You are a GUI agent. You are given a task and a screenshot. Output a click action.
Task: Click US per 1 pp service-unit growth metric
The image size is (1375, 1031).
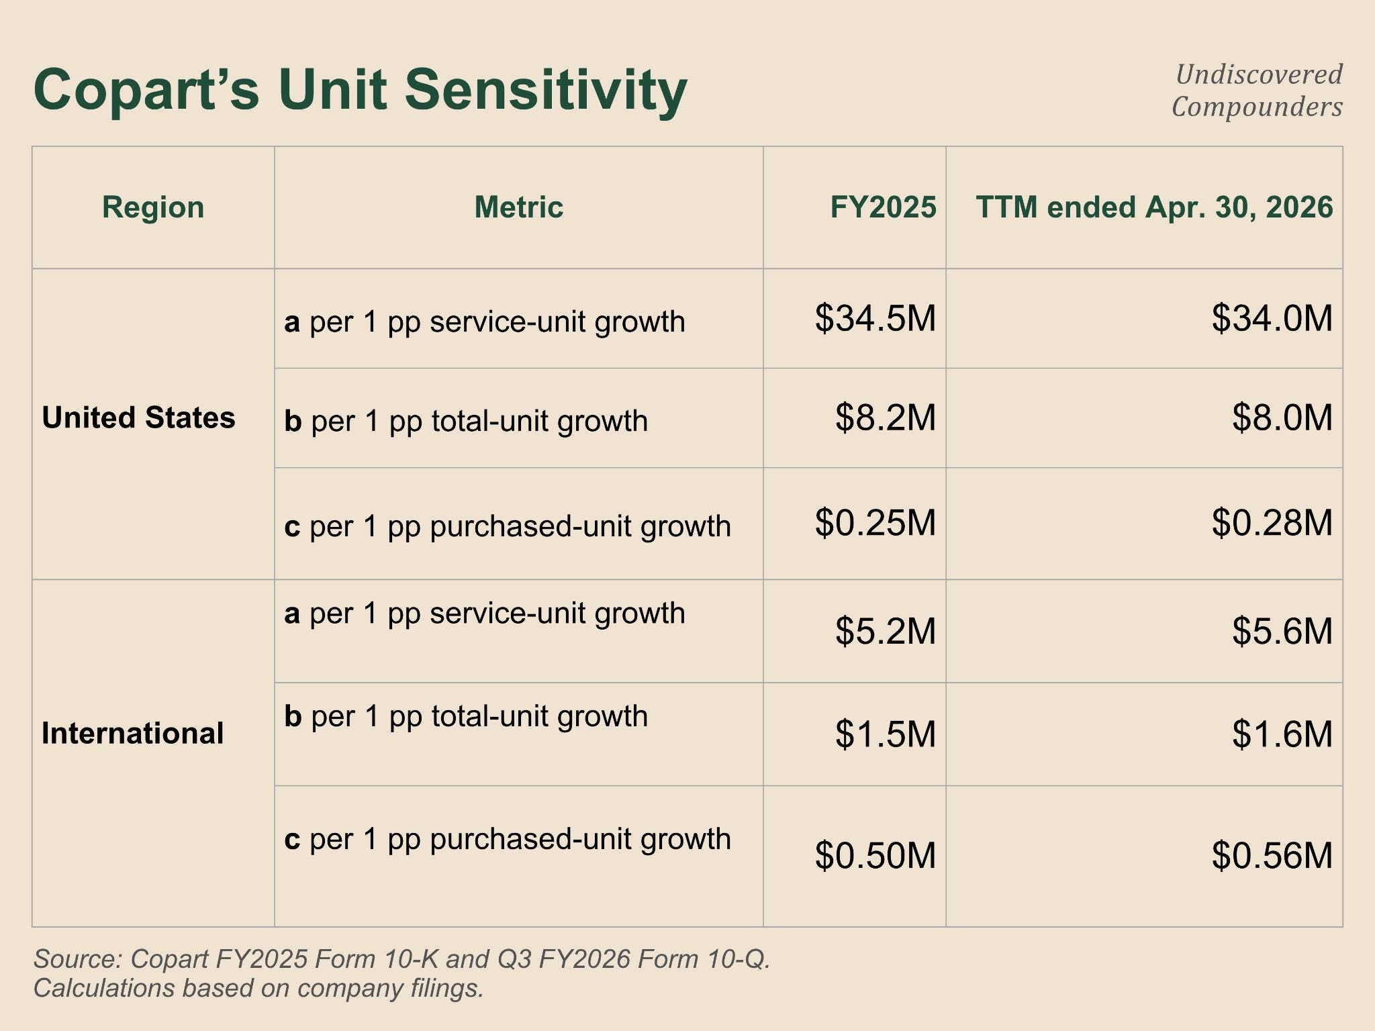485,322
